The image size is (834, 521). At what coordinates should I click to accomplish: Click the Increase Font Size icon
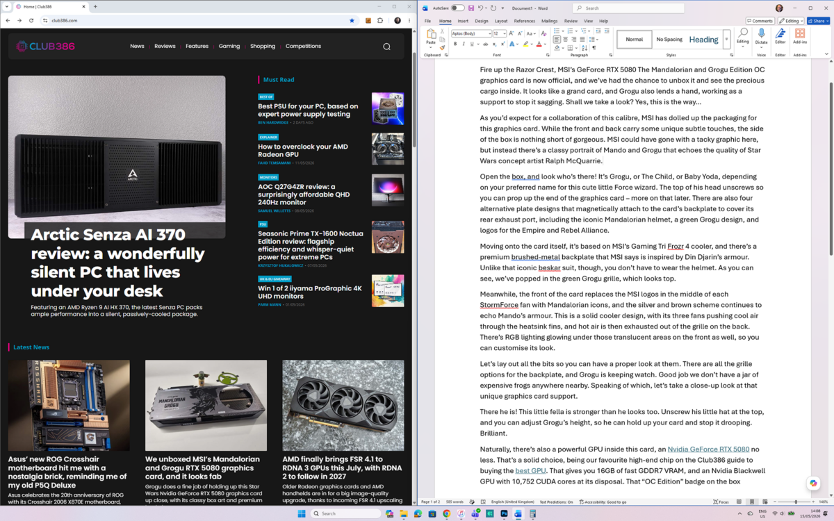pyautogui.click(x=512, y=33)
